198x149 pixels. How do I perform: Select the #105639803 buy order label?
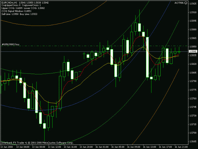(10, 44)
